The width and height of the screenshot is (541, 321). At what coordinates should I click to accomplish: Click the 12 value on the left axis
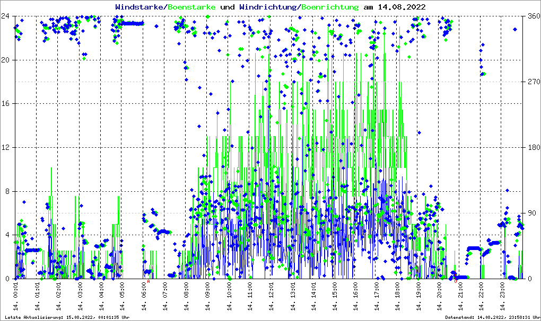(x=6, y=147)
